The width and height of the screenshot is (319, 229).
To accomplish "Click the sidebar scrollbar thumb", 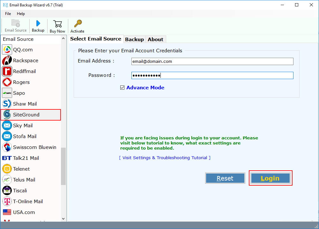I will point(63,166).
